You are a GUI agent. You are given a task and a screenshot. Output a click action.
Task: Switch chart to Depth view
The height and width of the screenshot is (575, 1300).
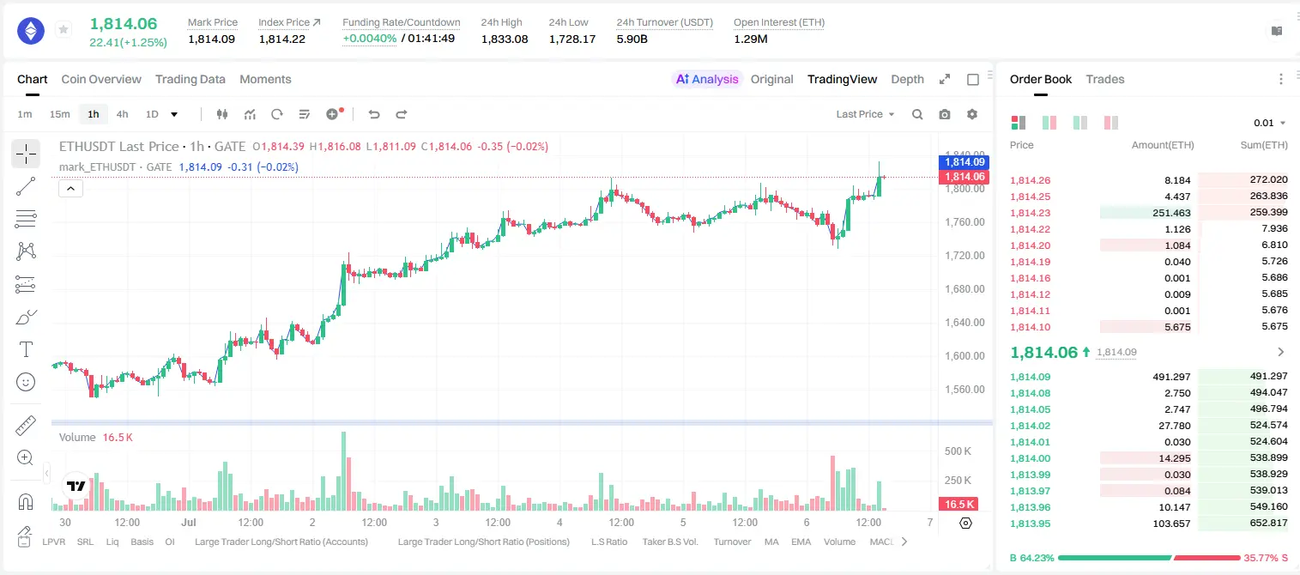coord(907,79)
